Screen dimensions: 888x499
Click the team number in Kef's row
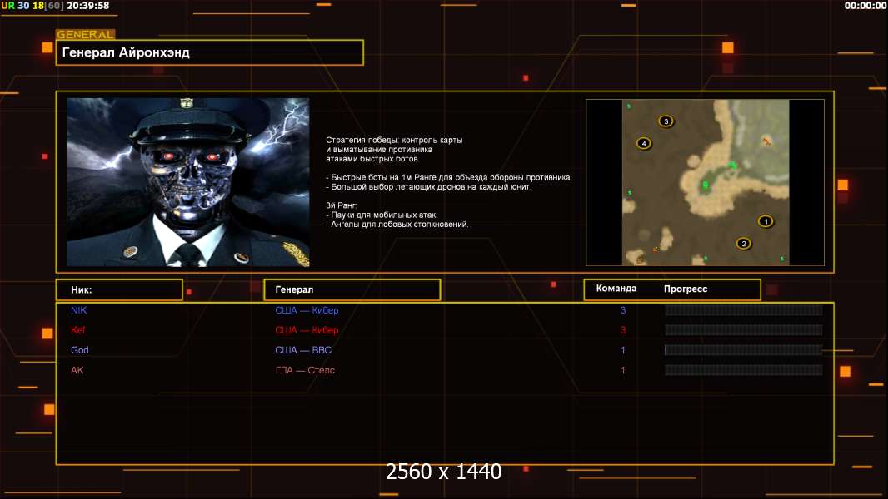623,329
